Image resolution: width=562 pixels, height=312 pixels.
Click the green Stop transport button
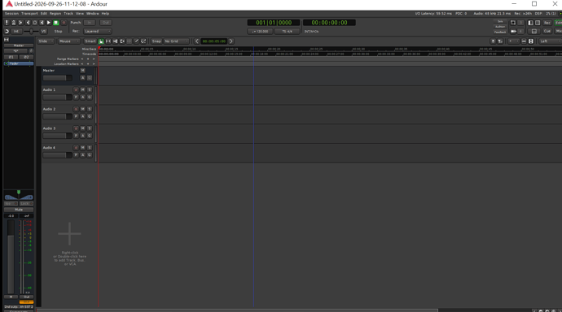coord(56,23)
